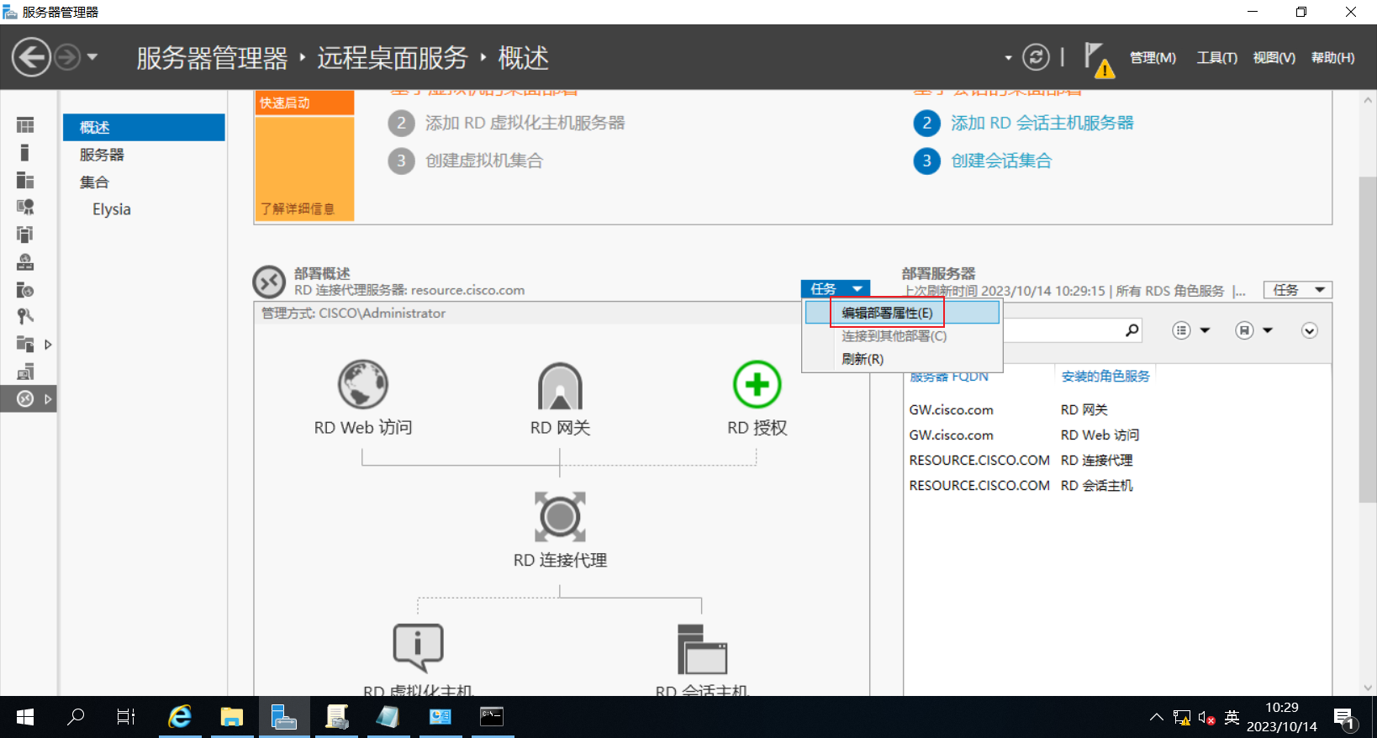Screen dimensions: 1377x738
Task: Expand the list view options dropdown
Action: [1191, 330]
